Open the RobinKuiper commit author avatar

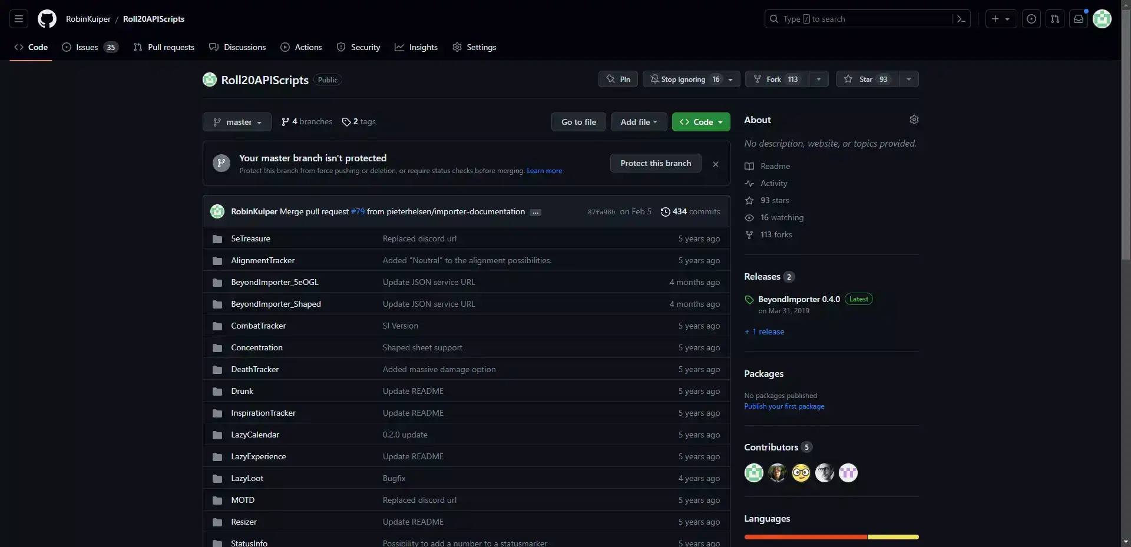click(x=217, y=211)
